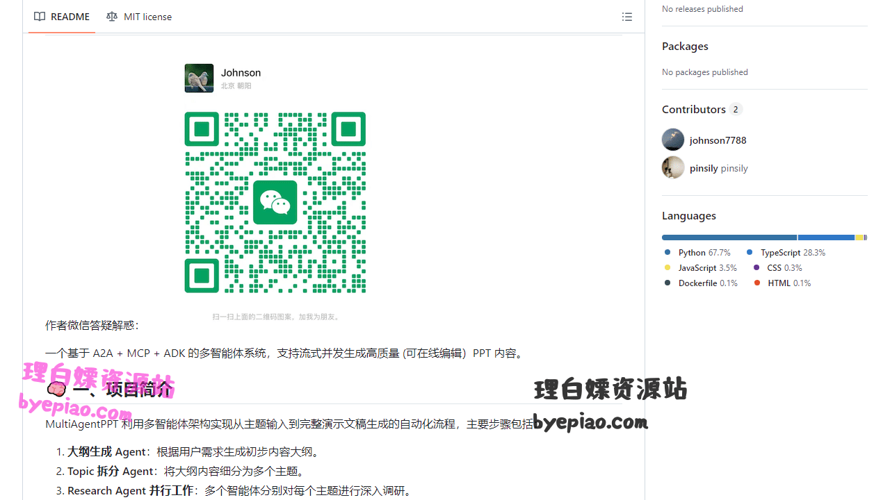Image resolution: width=890 pixels, height=500 pixels.
Task: Click 'No releases published' text
Action: click(702, 9)
